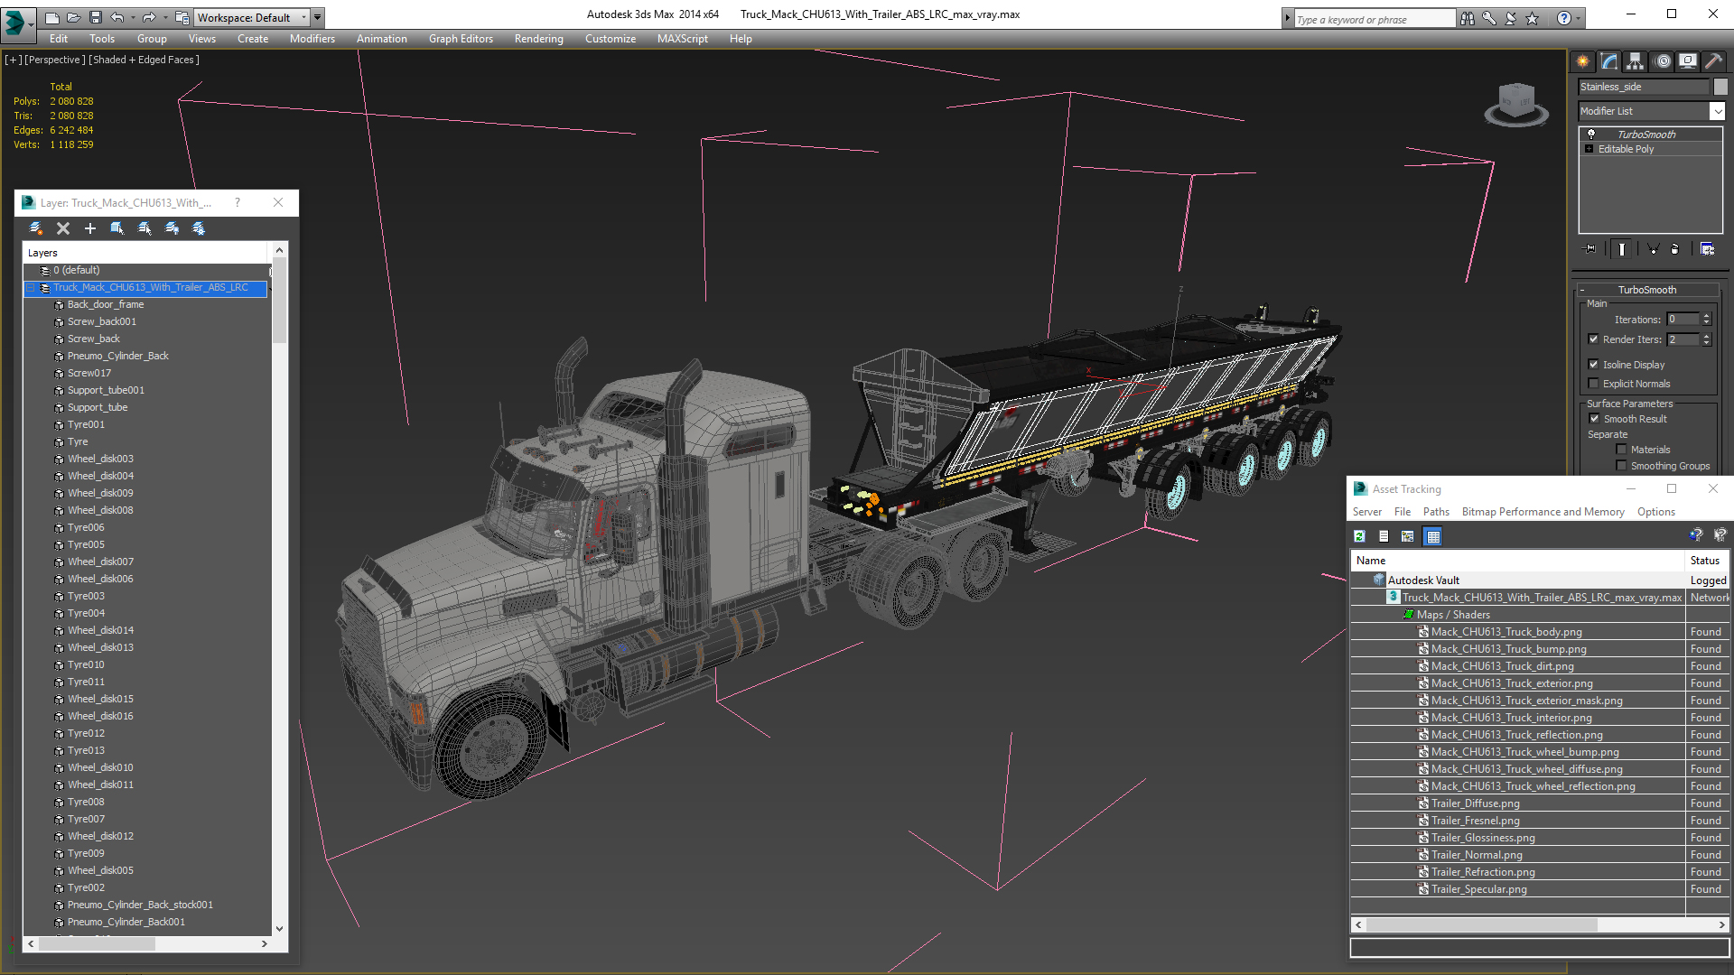Click the Redo arrow icon
1734x975 pixels.
[x=149, y=17]
